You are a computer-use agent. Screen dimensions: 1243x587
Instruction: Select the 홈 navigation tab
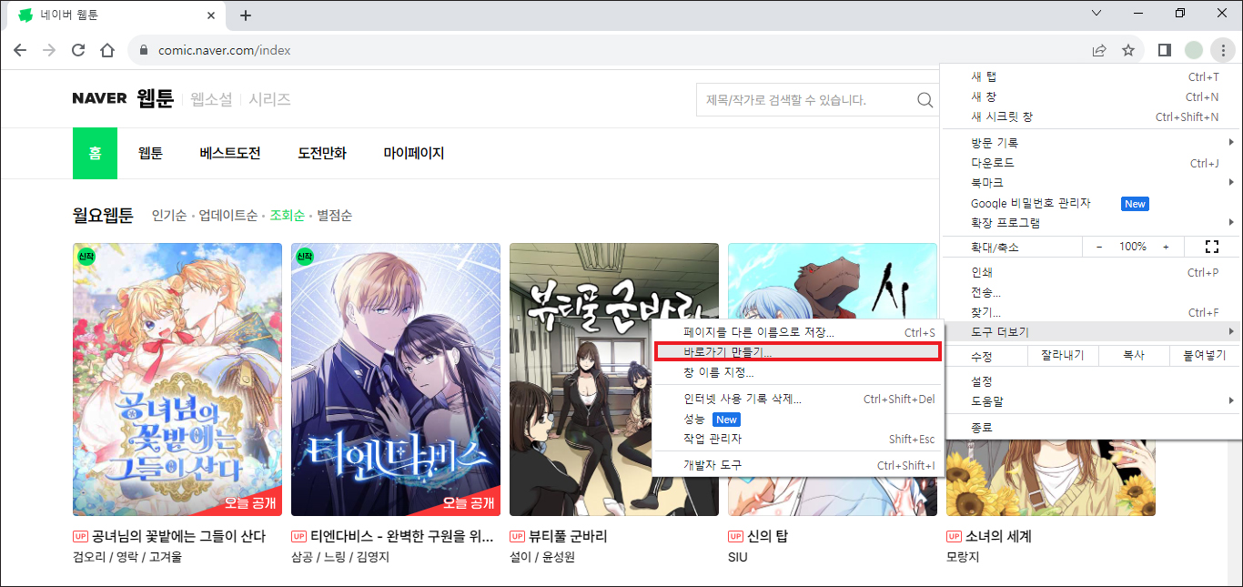coord(95,153)
